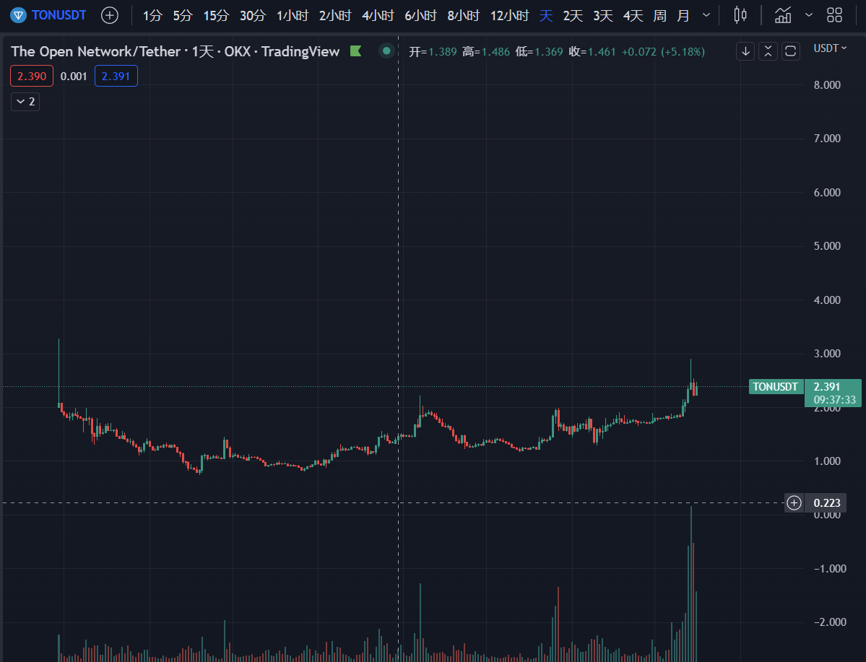Switch to the 2天 interval

point(573,15)
